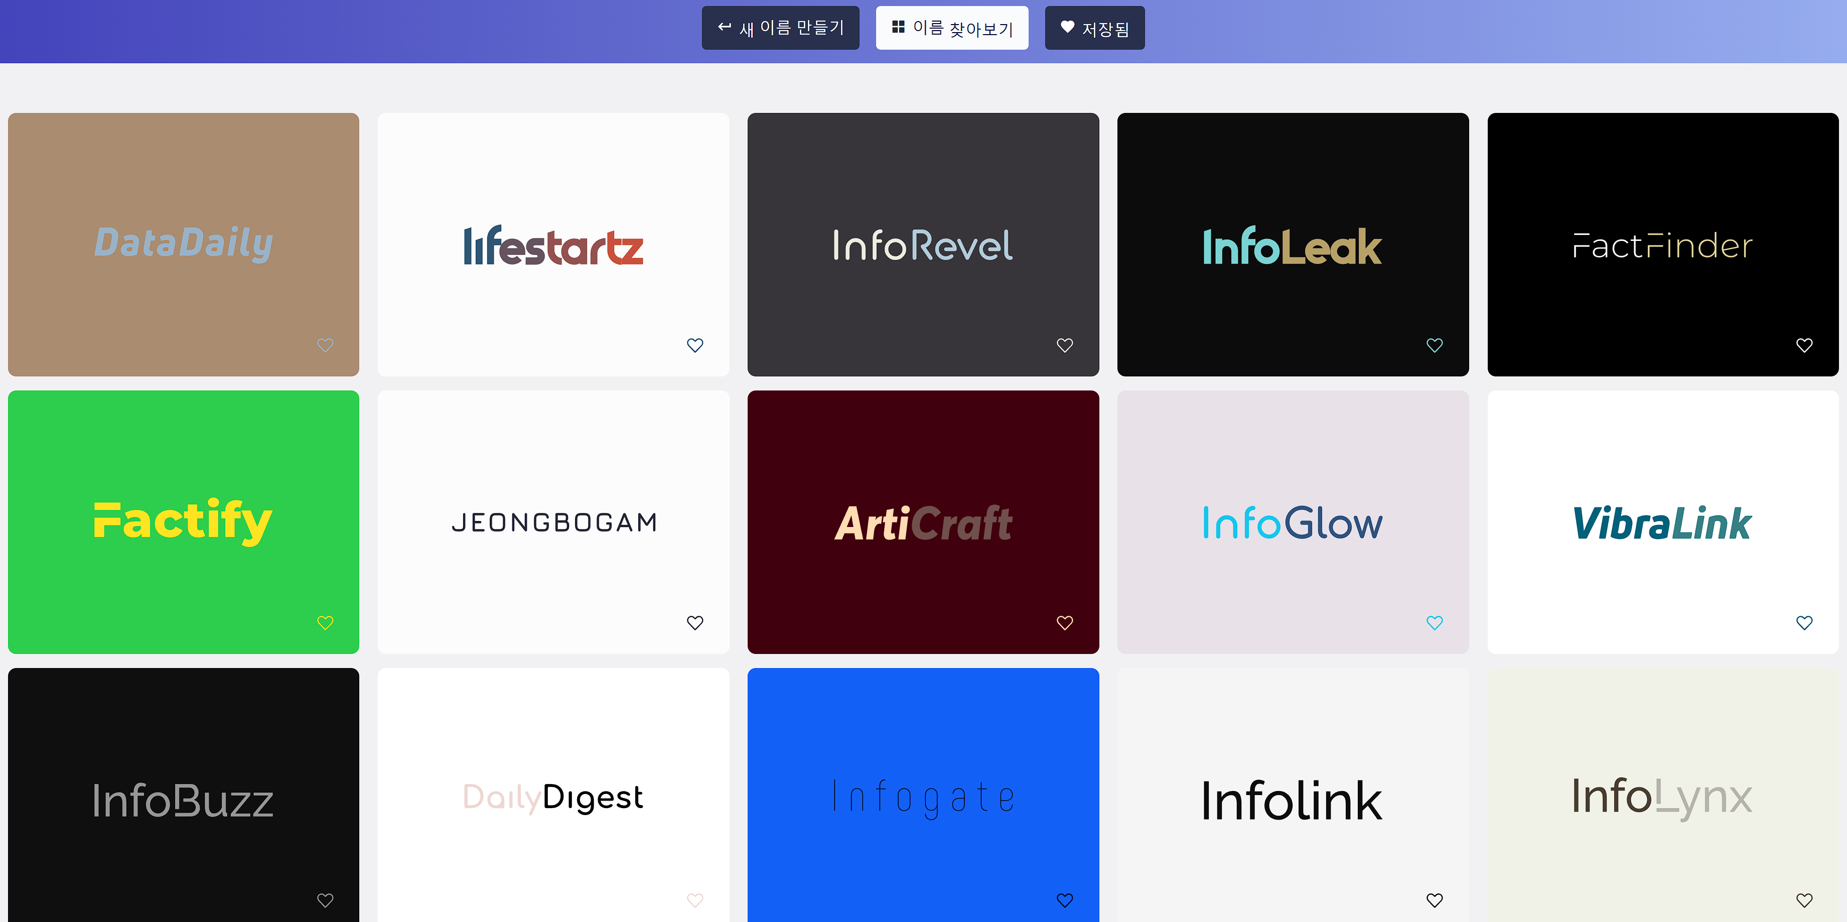Favorite the DataDaily logo with heart
The width and height of the screenshot is (1847, 922).
[325, 345]
